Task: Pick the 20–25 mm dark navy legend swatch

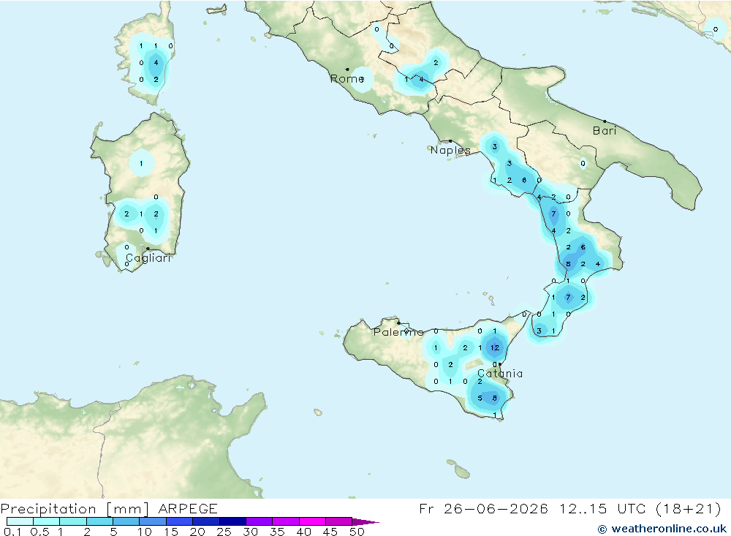Action: [205, 521]
